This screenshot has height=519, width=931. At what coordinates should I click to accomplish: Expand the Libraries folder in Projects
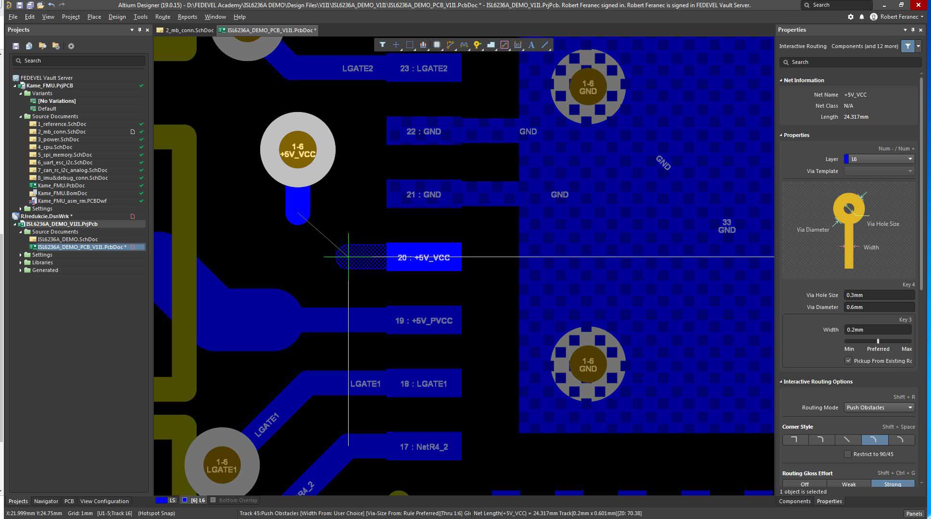[21, 262]
